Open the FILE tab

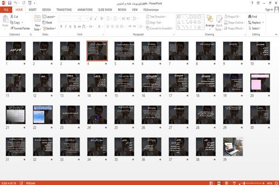(x=6, y=10)
